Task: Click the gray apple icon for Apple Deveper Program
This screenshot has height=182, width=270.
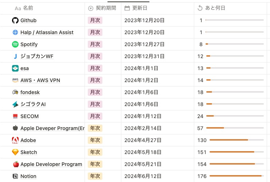Action: pyautogui.click(x=15, y=128)
